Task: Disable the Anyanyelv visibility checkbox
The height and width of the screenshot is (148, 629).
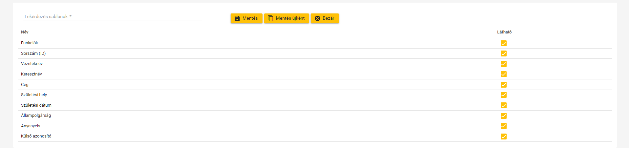Action: [504, 126]
